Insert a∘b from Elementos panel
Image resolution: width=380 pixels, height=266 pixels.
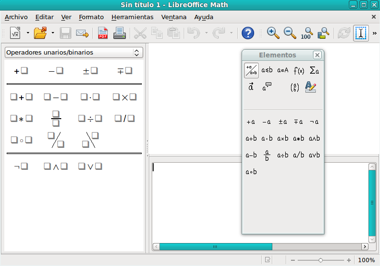(x=251, y=172)
